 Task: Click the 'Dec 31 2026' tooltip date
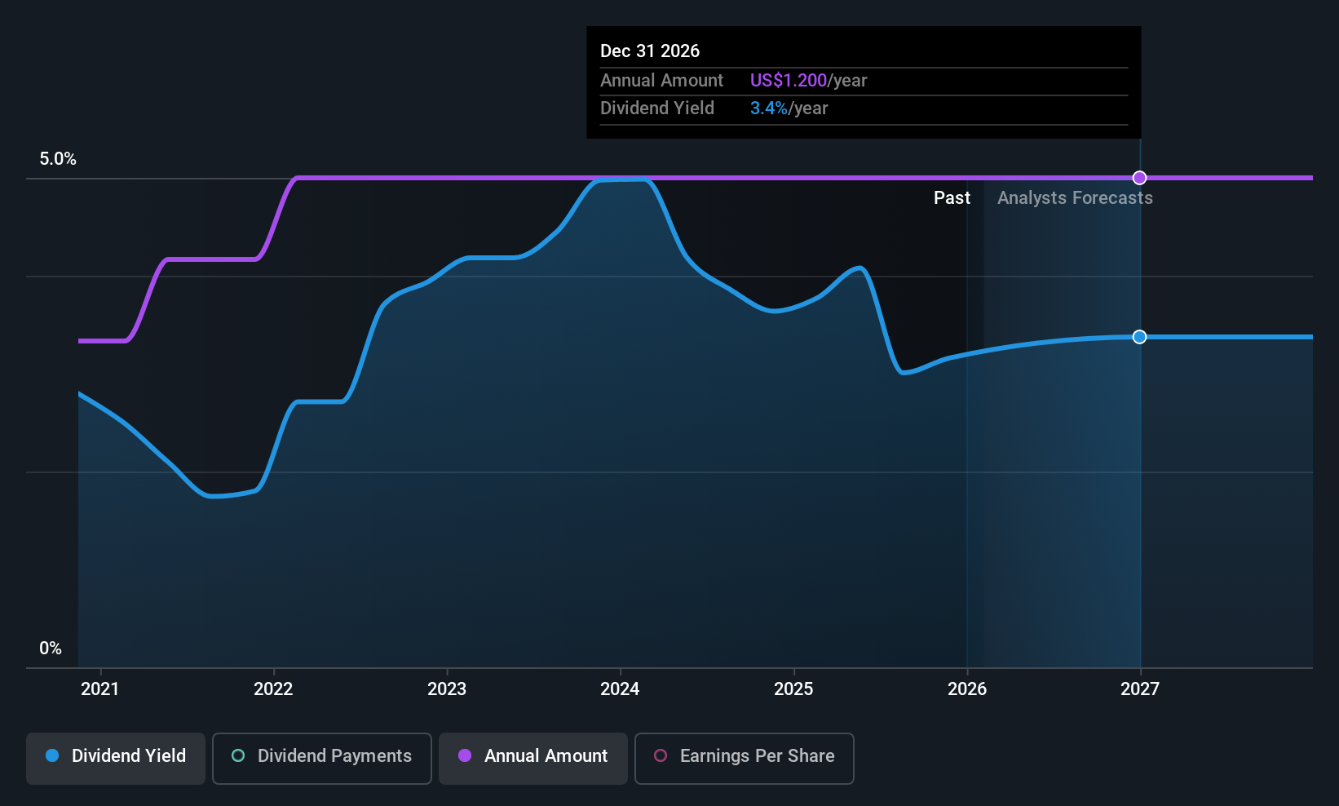[650, 51]
